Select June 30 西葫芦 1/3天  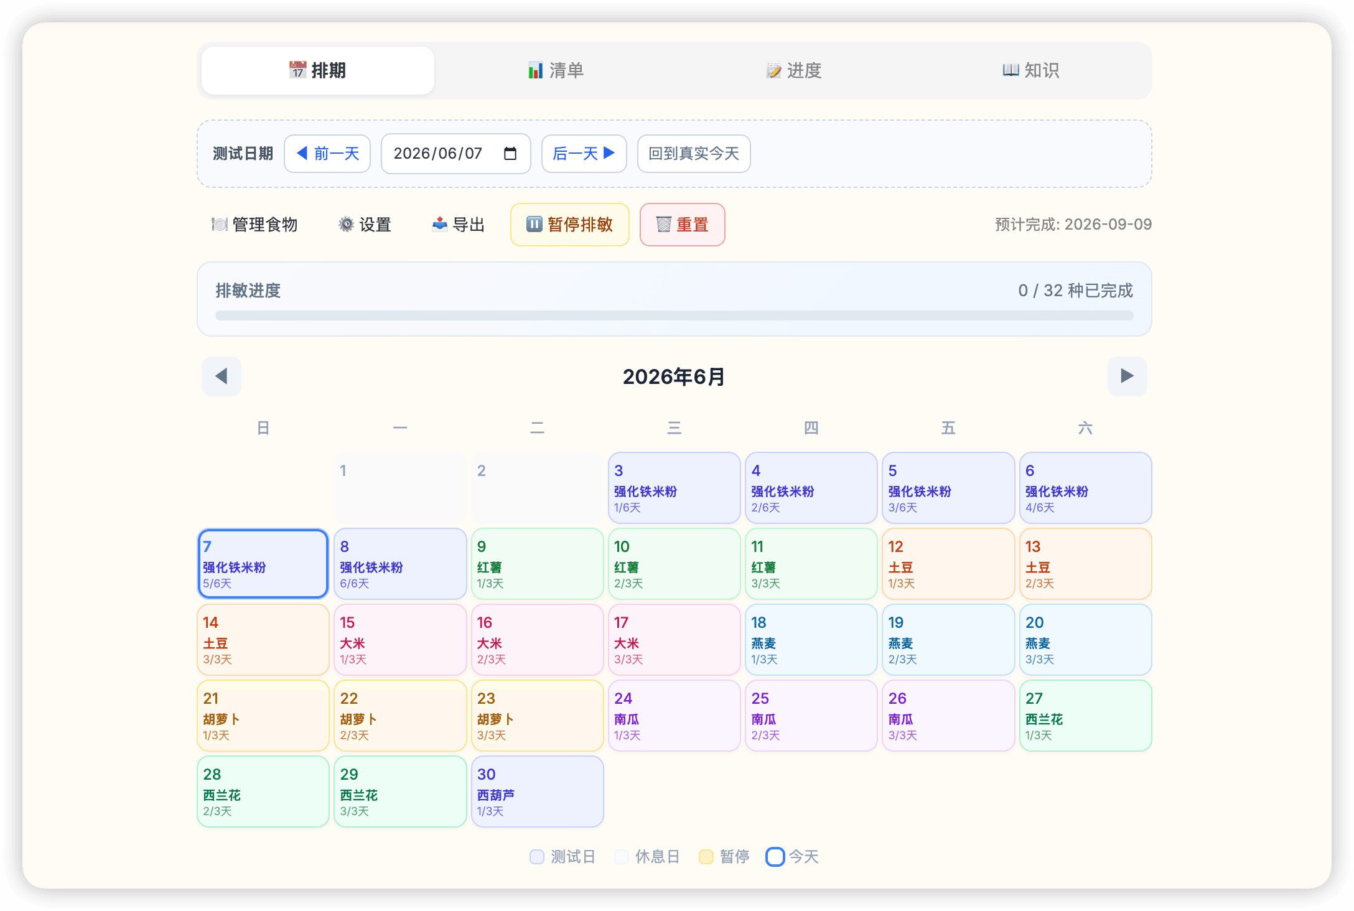click(538, 792)
